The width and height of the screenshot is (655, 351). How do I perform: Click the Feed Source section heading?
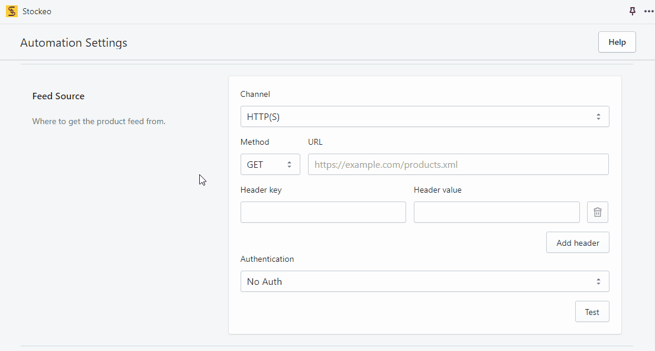click(x=58, y=96)
